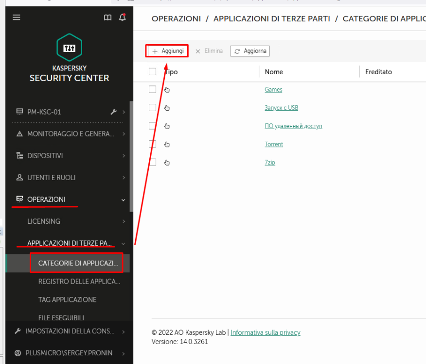This screenshot has height=364, width=426.
Task: Tick the checkbox for ПО удаленный доступ
Action: (152, 126)
